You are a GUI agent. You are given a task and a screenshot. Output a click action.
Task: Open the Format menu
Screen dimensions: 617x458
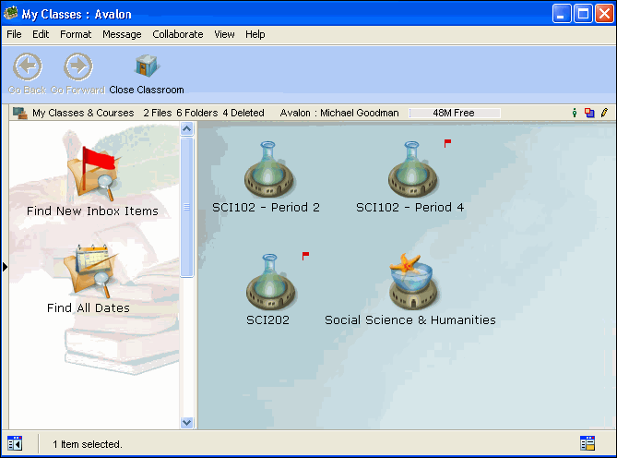(x=76, y=34)
